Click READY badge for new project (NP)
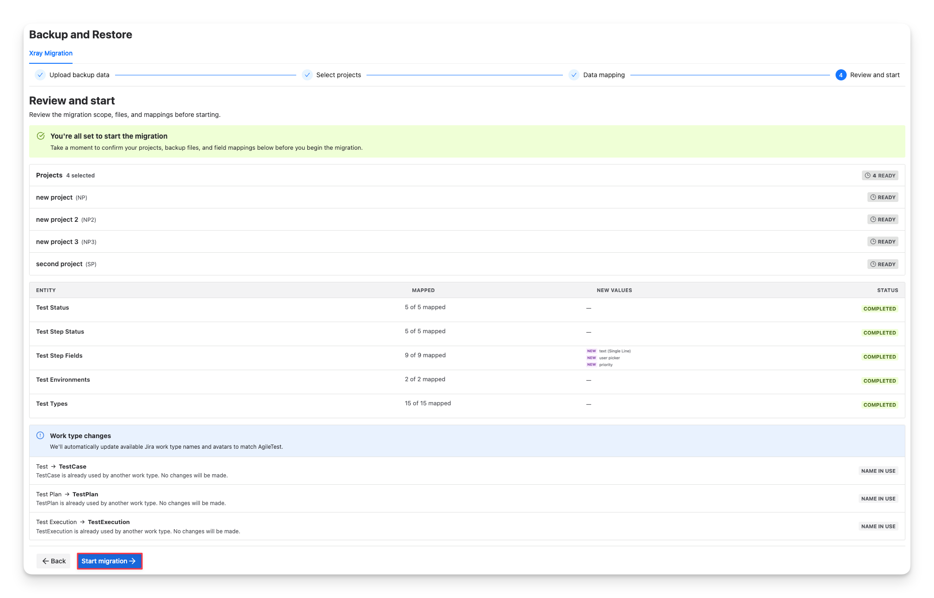The image size is (934, 598). click(x=883, y=197)
